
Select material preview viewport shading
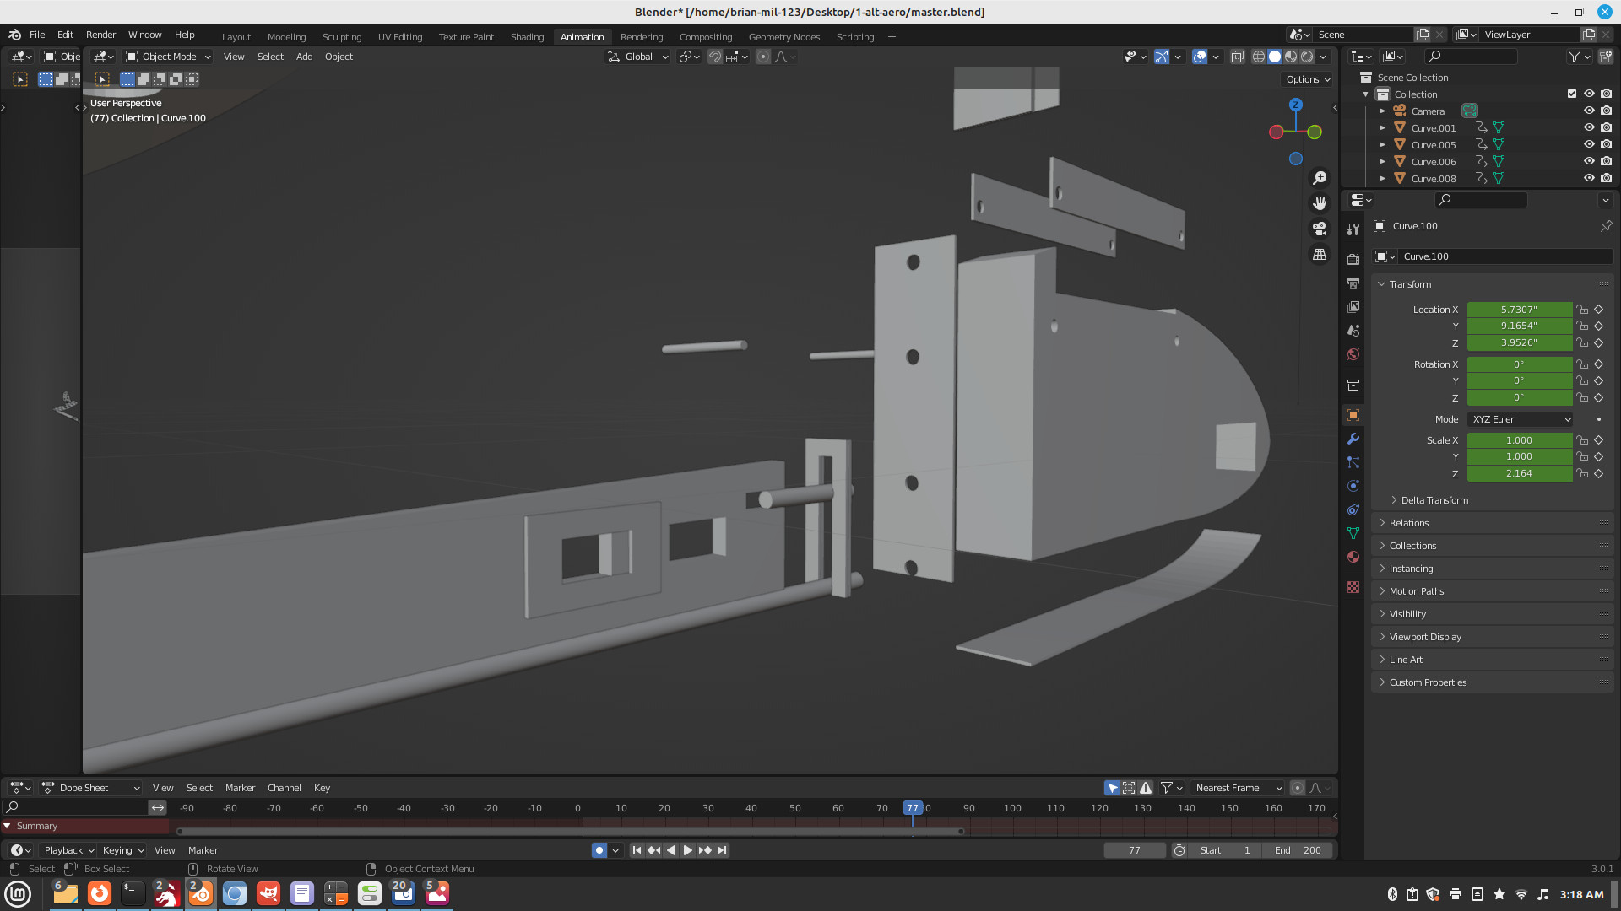coord(1291,57)
